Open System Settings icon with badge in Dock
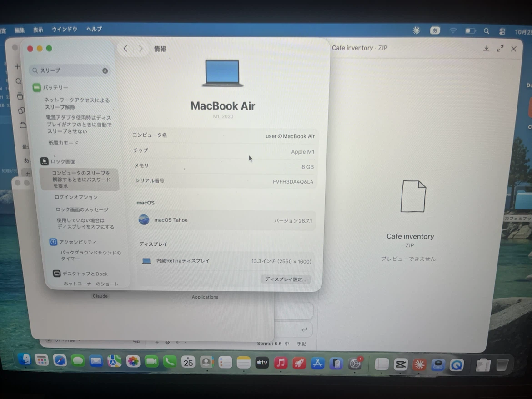 pyautogui.click(x=355, y=364)
